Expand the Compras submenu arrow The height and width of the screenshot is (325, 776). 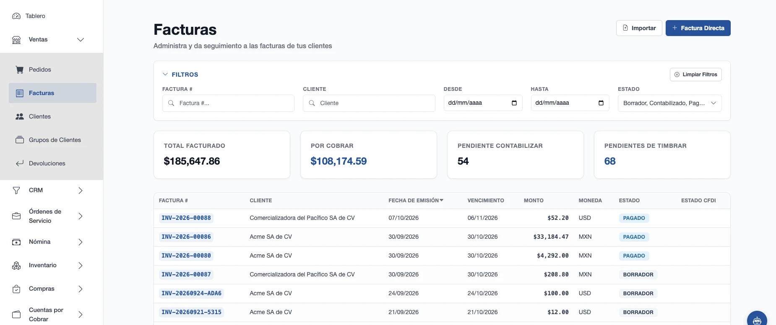(81, 289)
